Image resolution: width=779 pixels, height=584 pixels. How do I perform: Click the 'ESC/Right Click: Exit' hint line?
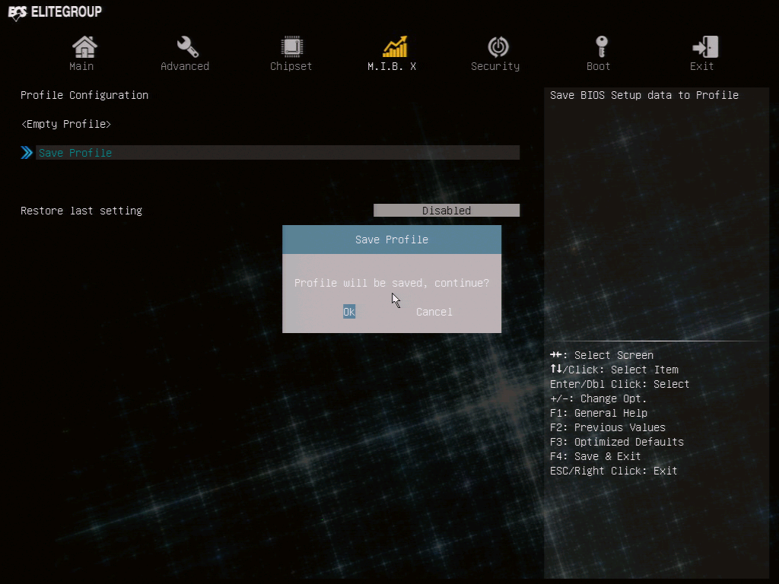614,470
